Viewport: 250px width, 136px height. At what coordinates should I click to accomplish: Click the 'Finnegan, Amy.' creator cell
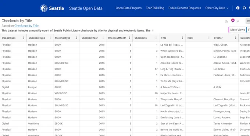pos(225,112)
